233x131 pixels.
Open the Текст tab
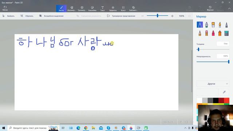(x=103, y=8)
